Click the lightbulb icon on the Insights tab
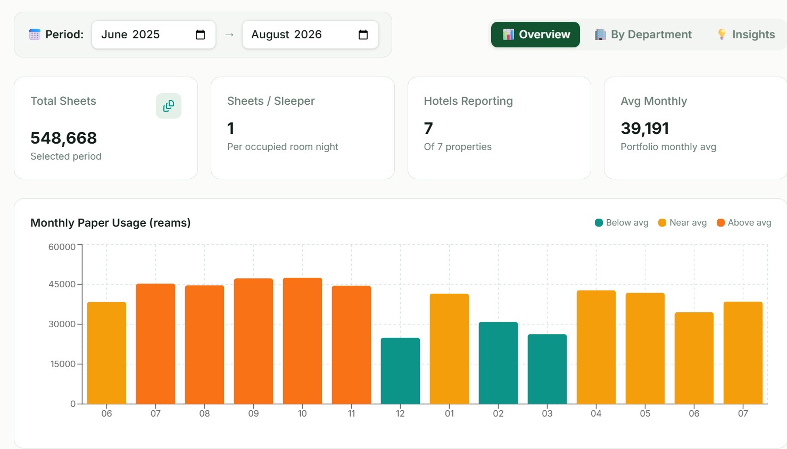The width and height of the screenshot is (787, 449). click(x=722, y=35)
